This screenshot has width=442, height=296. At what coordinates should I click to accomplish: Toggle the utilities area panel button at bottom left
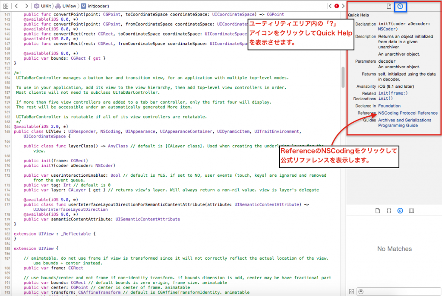pos(351,291)
